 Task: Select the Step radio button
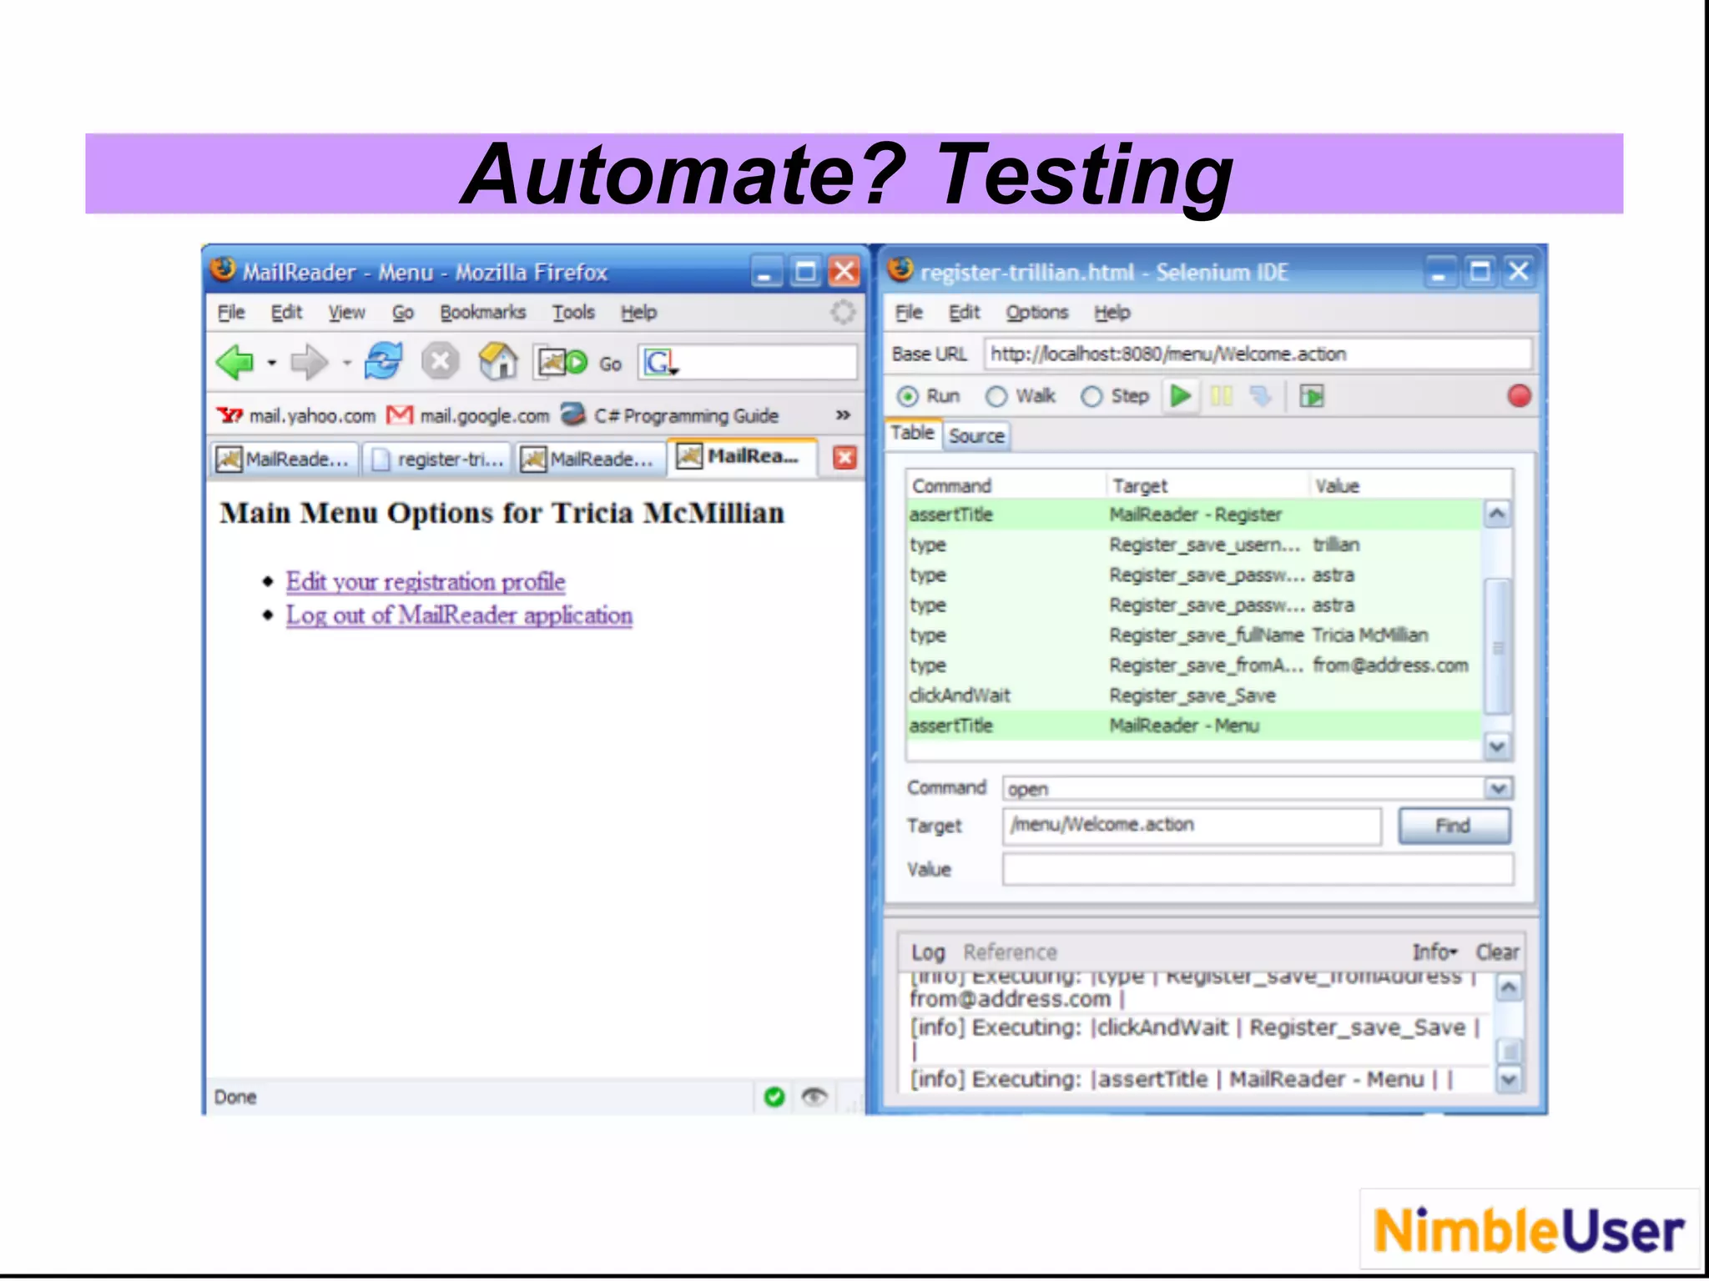pyautogui.click(x=1091, y=397)
